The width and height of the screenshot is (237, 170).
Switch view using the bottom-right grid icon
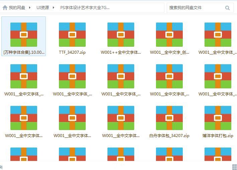coord(234,167)
